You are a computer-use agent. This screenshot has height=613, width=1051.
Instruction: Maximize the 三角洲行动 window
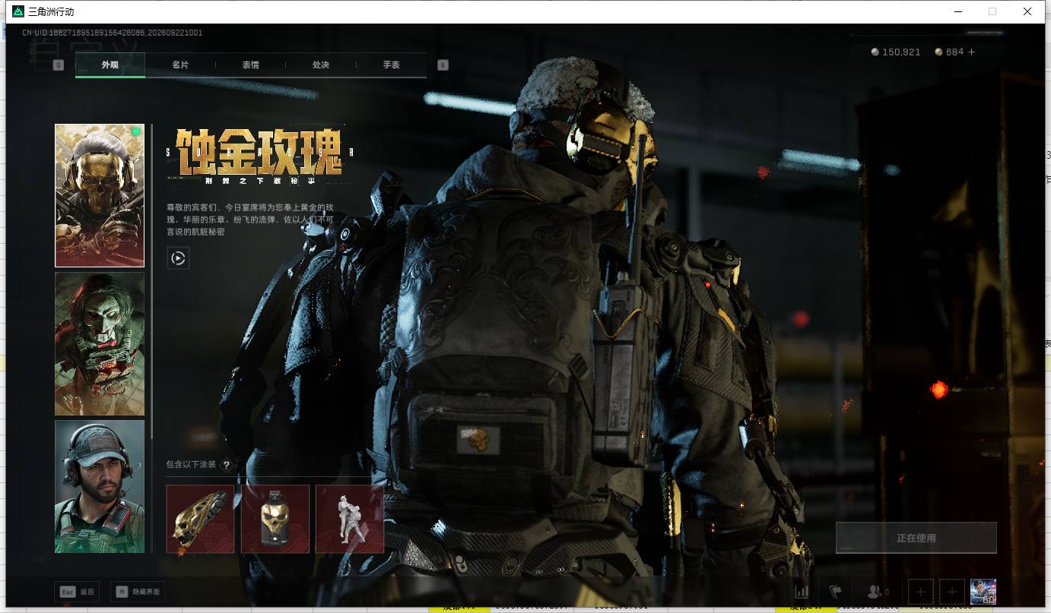(992, 11)
